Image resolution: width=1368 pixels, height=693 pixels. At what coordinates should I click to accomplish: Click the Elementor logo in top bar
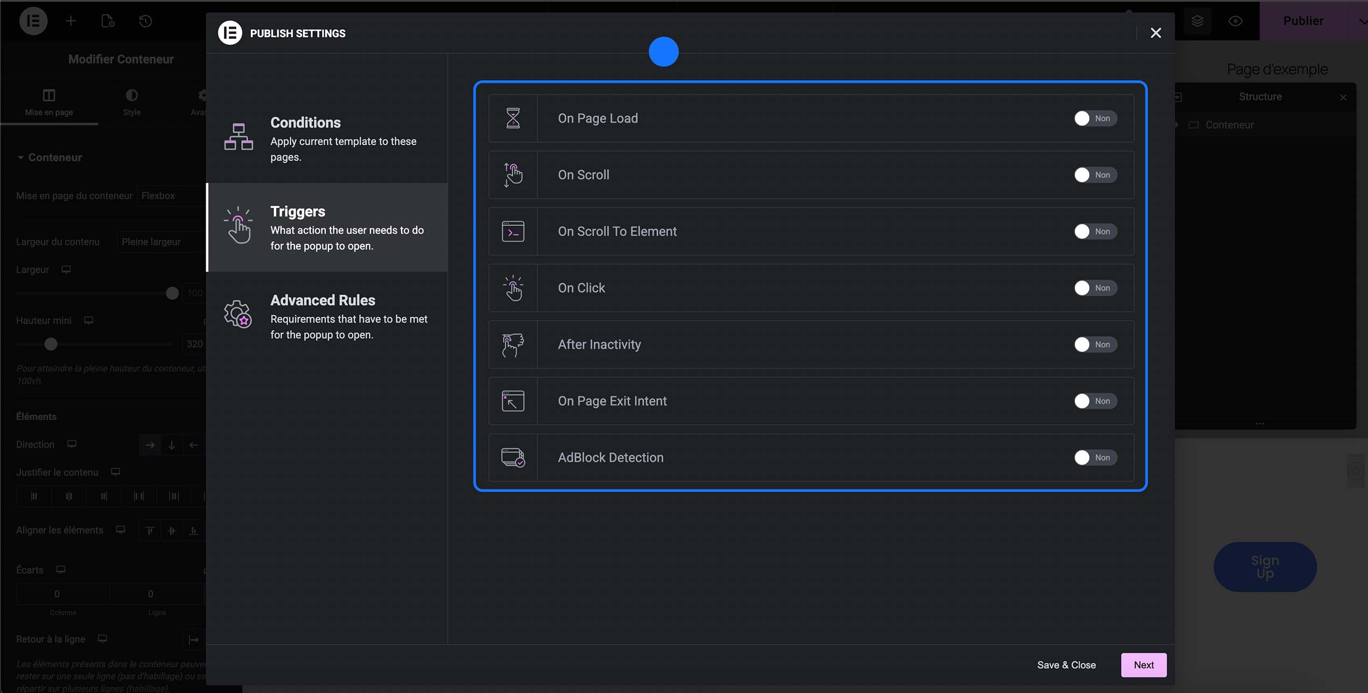pos(33,21)
